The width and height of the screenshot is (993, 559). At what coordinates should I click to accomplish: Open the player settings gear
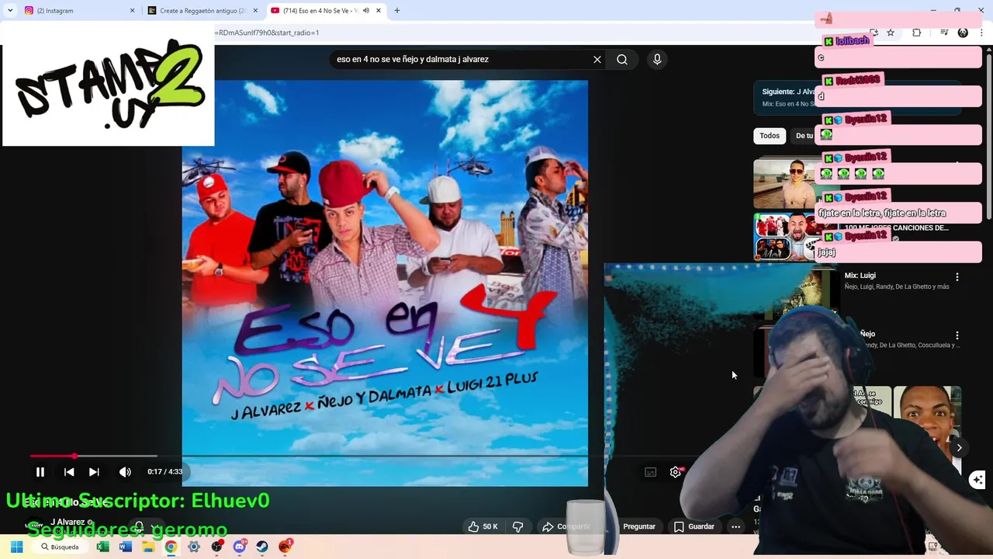click(x=676, y=472)
